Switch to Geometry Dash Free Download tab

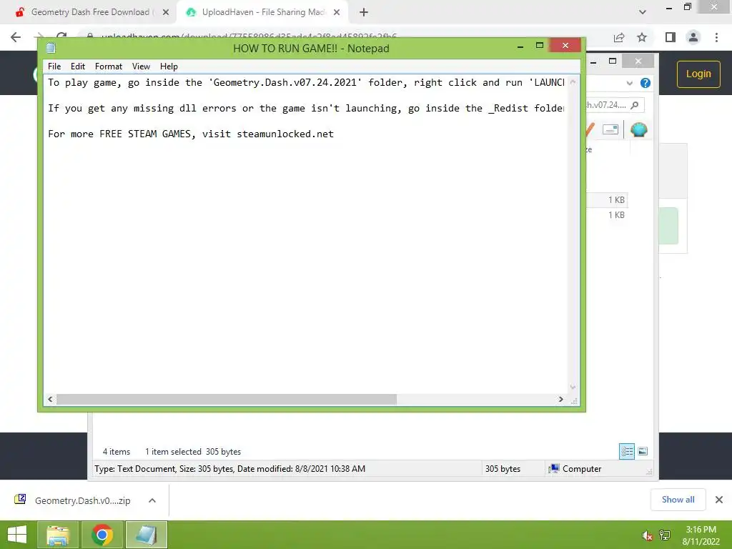pyautogui.click(x=89, y=12)
